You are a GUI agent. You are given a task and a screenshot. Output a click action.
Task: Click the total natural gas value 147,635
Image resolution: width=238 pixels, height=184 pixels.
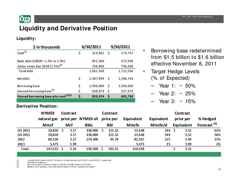click(x=52, y=149)
